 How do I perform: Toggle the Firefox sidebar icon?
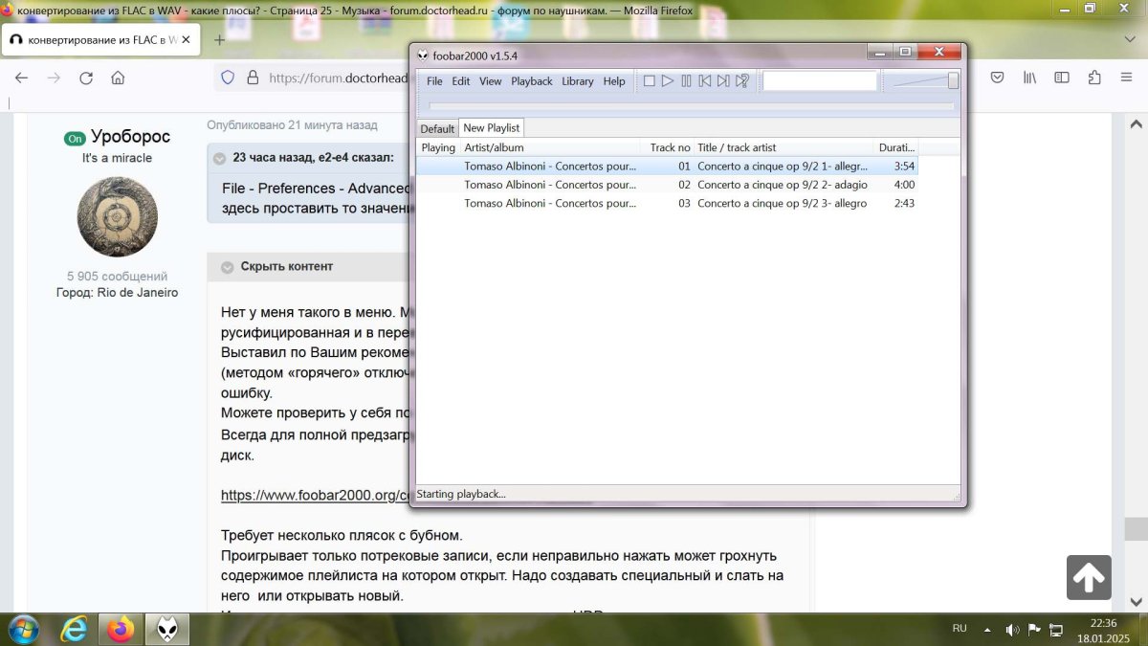tap(1062, 78)
